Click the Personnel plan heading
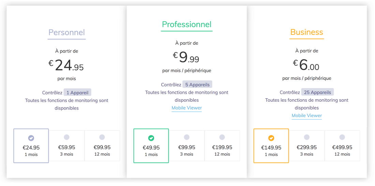The image size is (375, 186). click(x=66, y=32)
